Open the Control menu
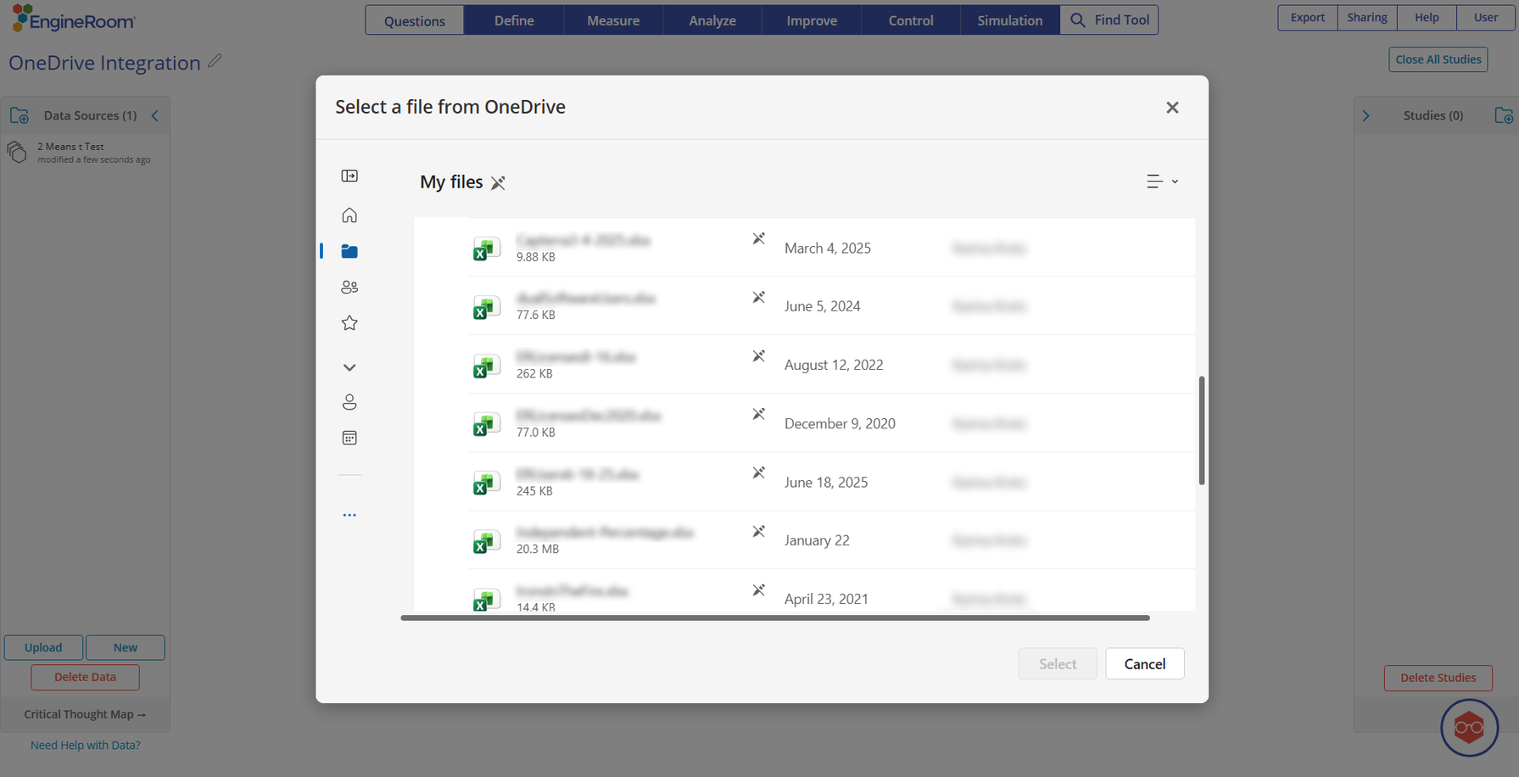Screen dimensions: 1519x777 tap(911, 20)
